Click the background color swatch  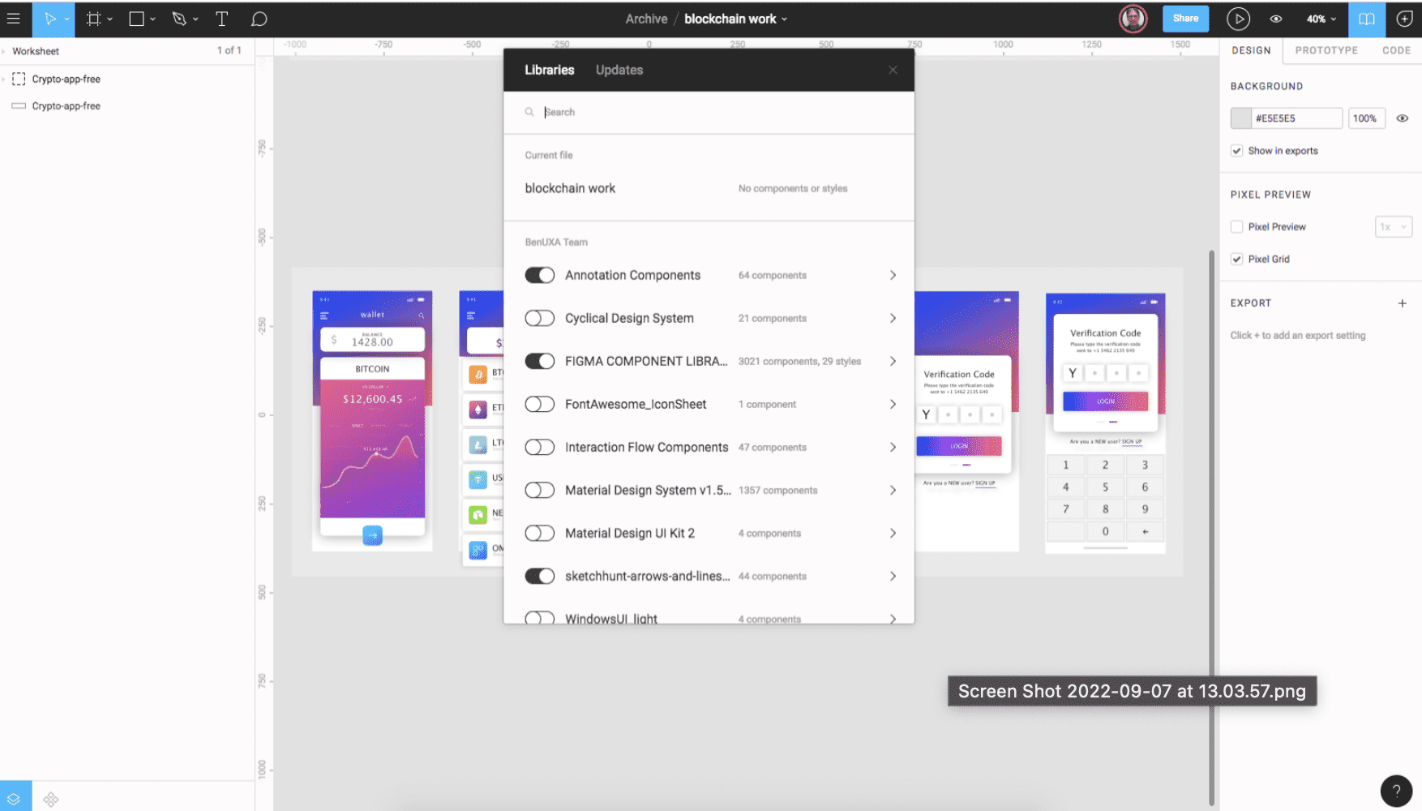tap(1240, 118)
